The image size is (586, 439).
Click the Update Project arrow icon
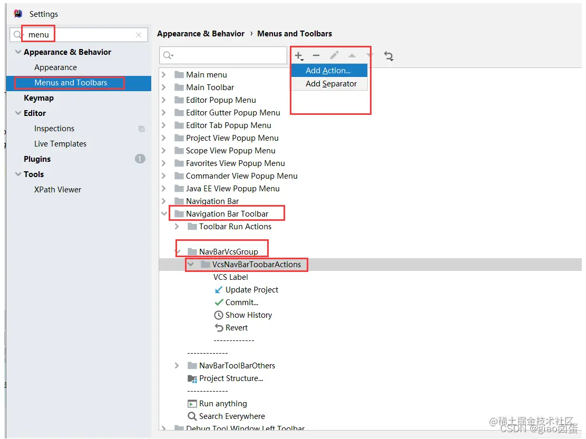[x=219, y=290]
